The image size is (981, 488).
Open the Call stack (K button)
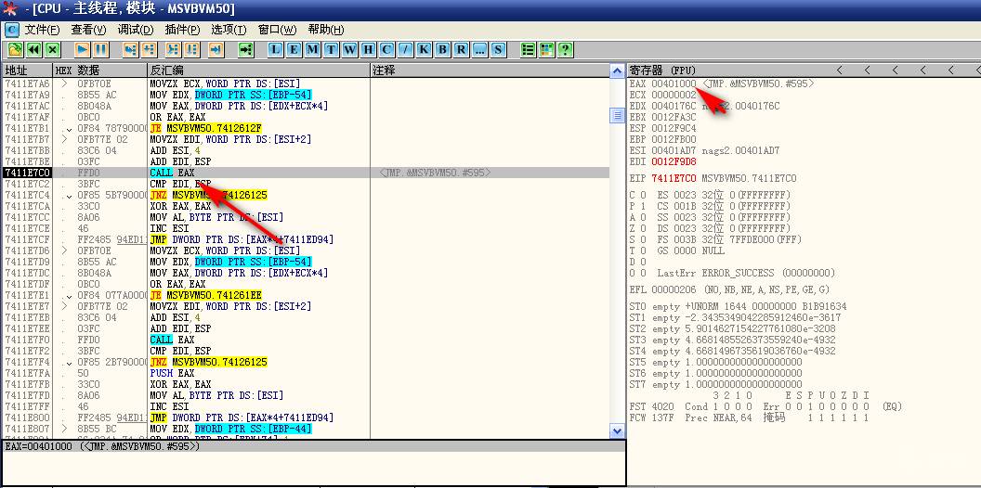pos(424,50)
